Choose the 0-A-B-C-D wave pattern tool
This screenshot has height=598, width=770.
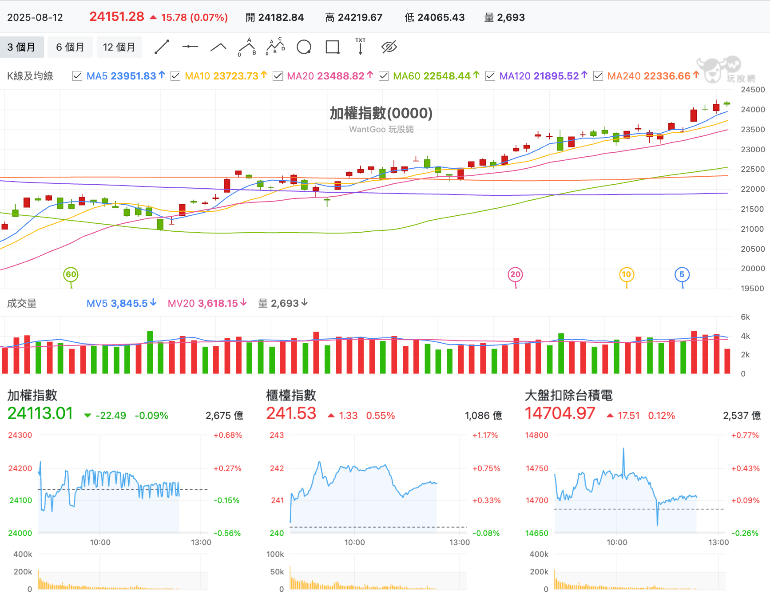pyautogui.click(x=275, y=47)
